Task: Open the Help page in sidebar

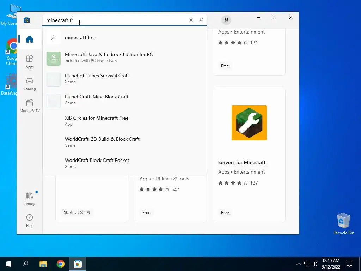Action: pos(30,221)
